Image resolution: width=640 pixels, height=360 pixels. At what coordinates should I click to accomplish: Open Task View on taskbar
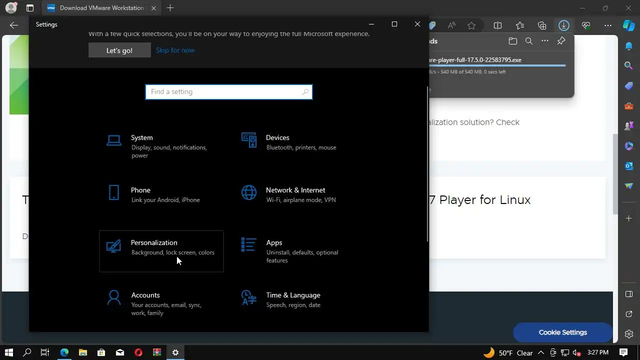click(45, 352)
